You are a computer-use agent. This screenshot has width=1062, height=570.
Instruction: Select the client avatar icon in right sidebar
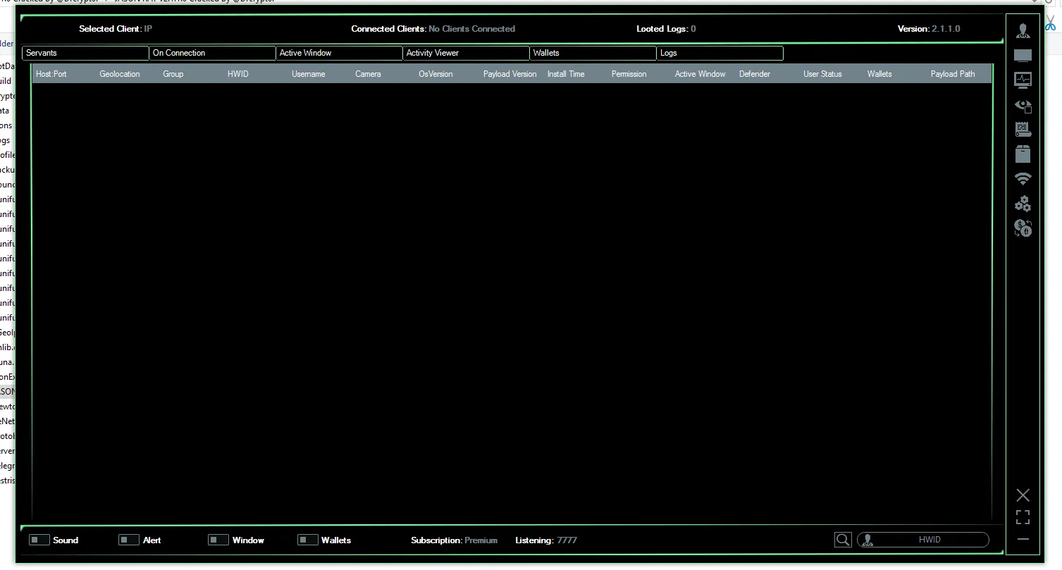point(1023,30)
